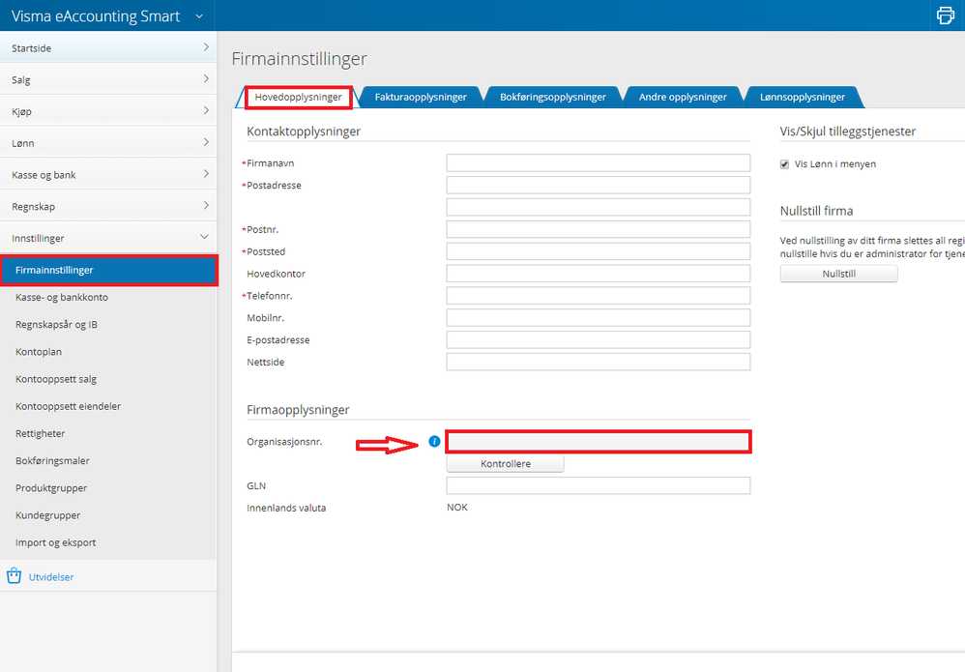Click the Firmainnstillinger page heading

(x=299, y=59)
